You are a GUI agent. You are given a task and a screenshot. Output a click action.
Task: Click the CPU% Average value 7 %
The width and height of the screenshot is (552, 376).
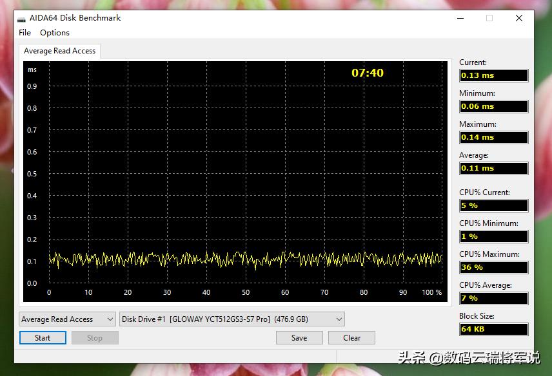point(493,298)
